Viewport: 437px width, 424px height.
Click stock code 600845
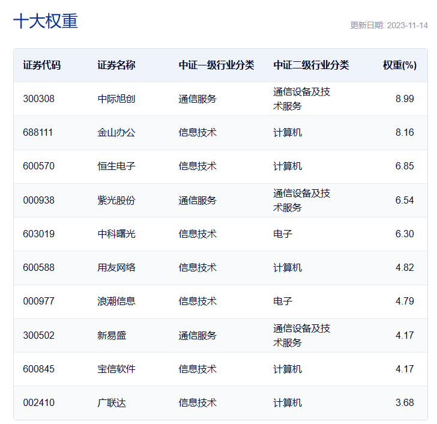39,369
